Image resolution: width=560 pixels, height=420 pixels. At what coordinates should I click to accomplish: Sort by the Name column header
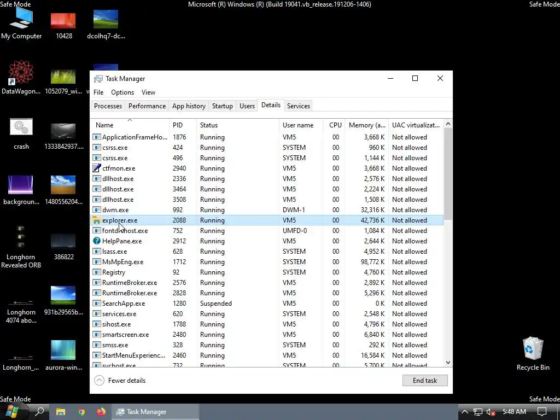(130, 125)
